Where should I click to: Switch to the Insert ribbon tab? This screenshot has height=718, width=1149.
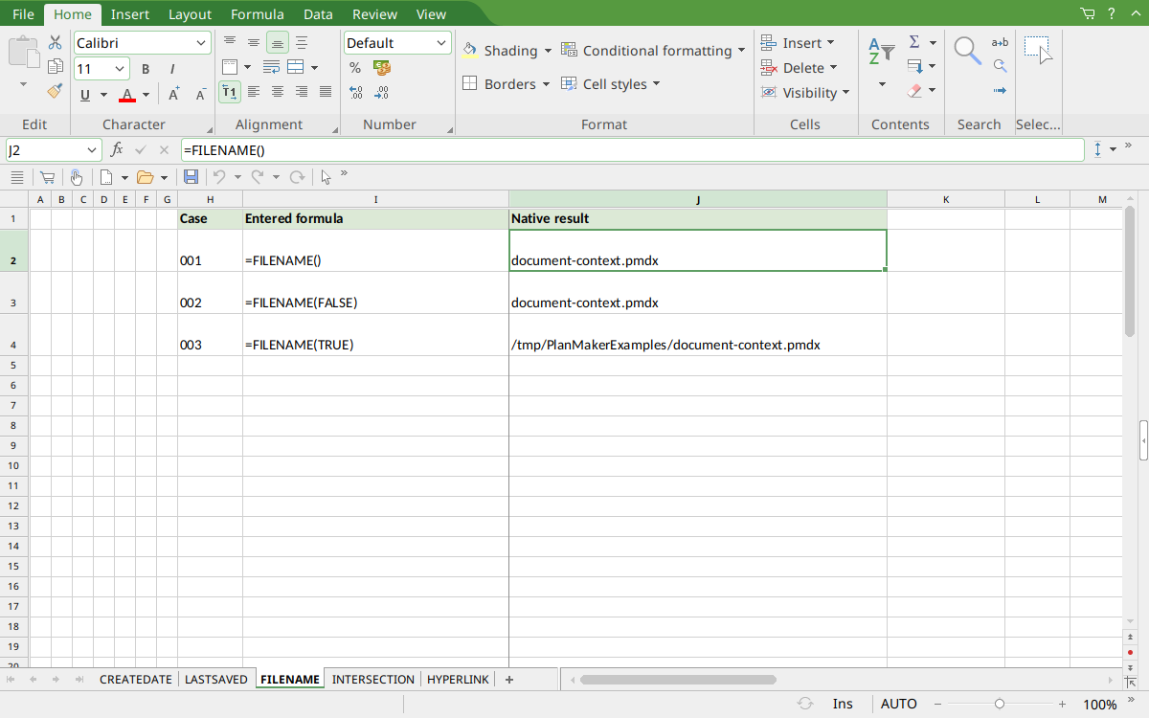(129, 14)
